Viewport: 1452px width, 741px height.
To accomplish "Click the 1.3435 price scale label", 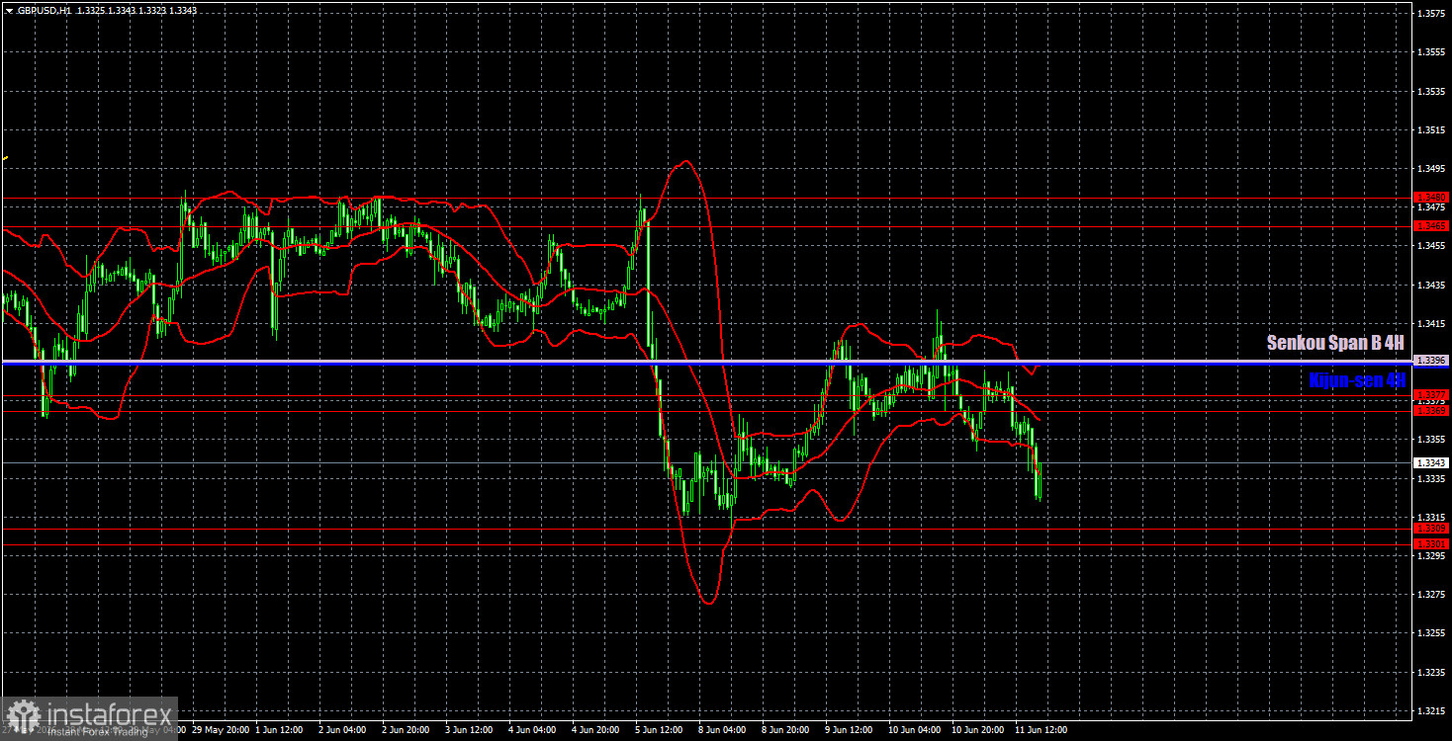I will coord(1431,285).
